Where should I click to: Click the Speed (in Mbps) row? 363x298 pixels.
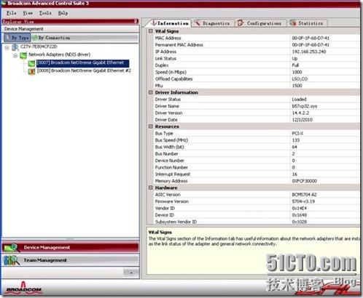pos(257,72)
